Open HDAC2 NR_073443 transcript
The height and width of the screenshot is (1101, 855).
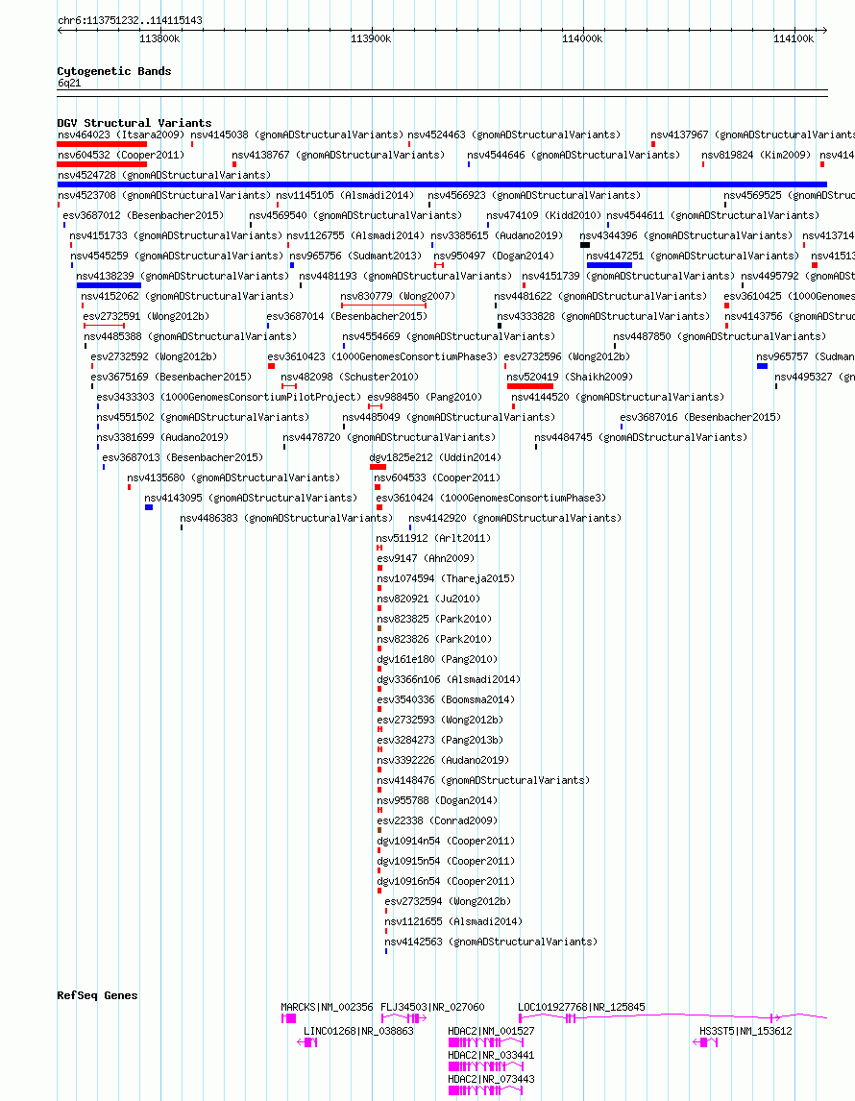pyautogui.click(x=491, y=1079)
